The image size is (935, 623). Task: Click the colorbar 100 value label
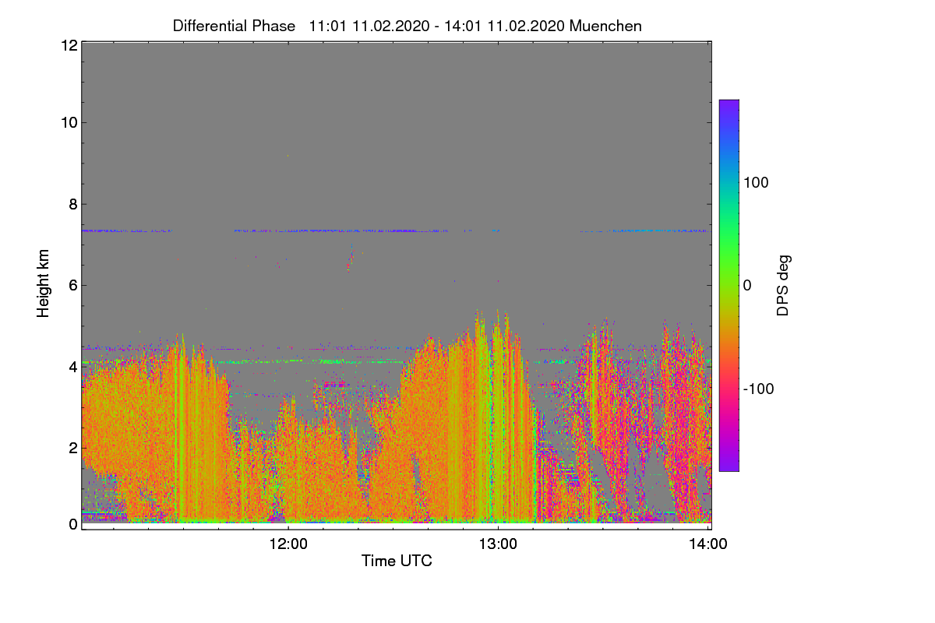coord(756,183)
